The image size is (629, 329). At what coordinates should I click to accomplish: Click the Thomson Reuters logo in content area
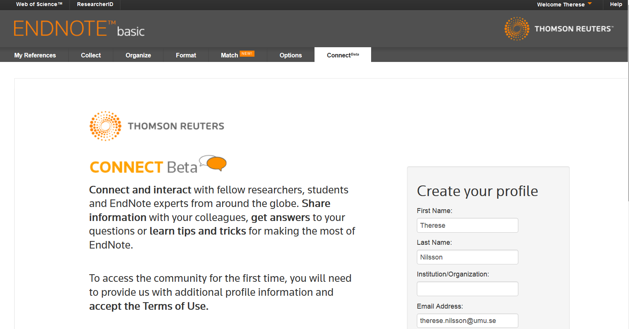(157, 126)
